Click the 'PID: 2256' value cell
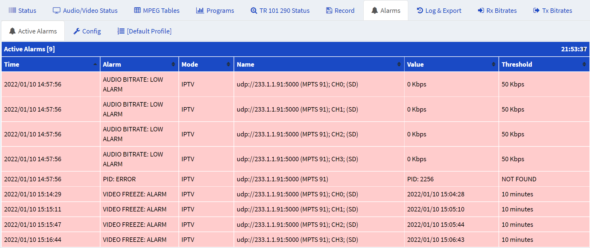This screenshot has height=248, width=590. pos(452,179)
